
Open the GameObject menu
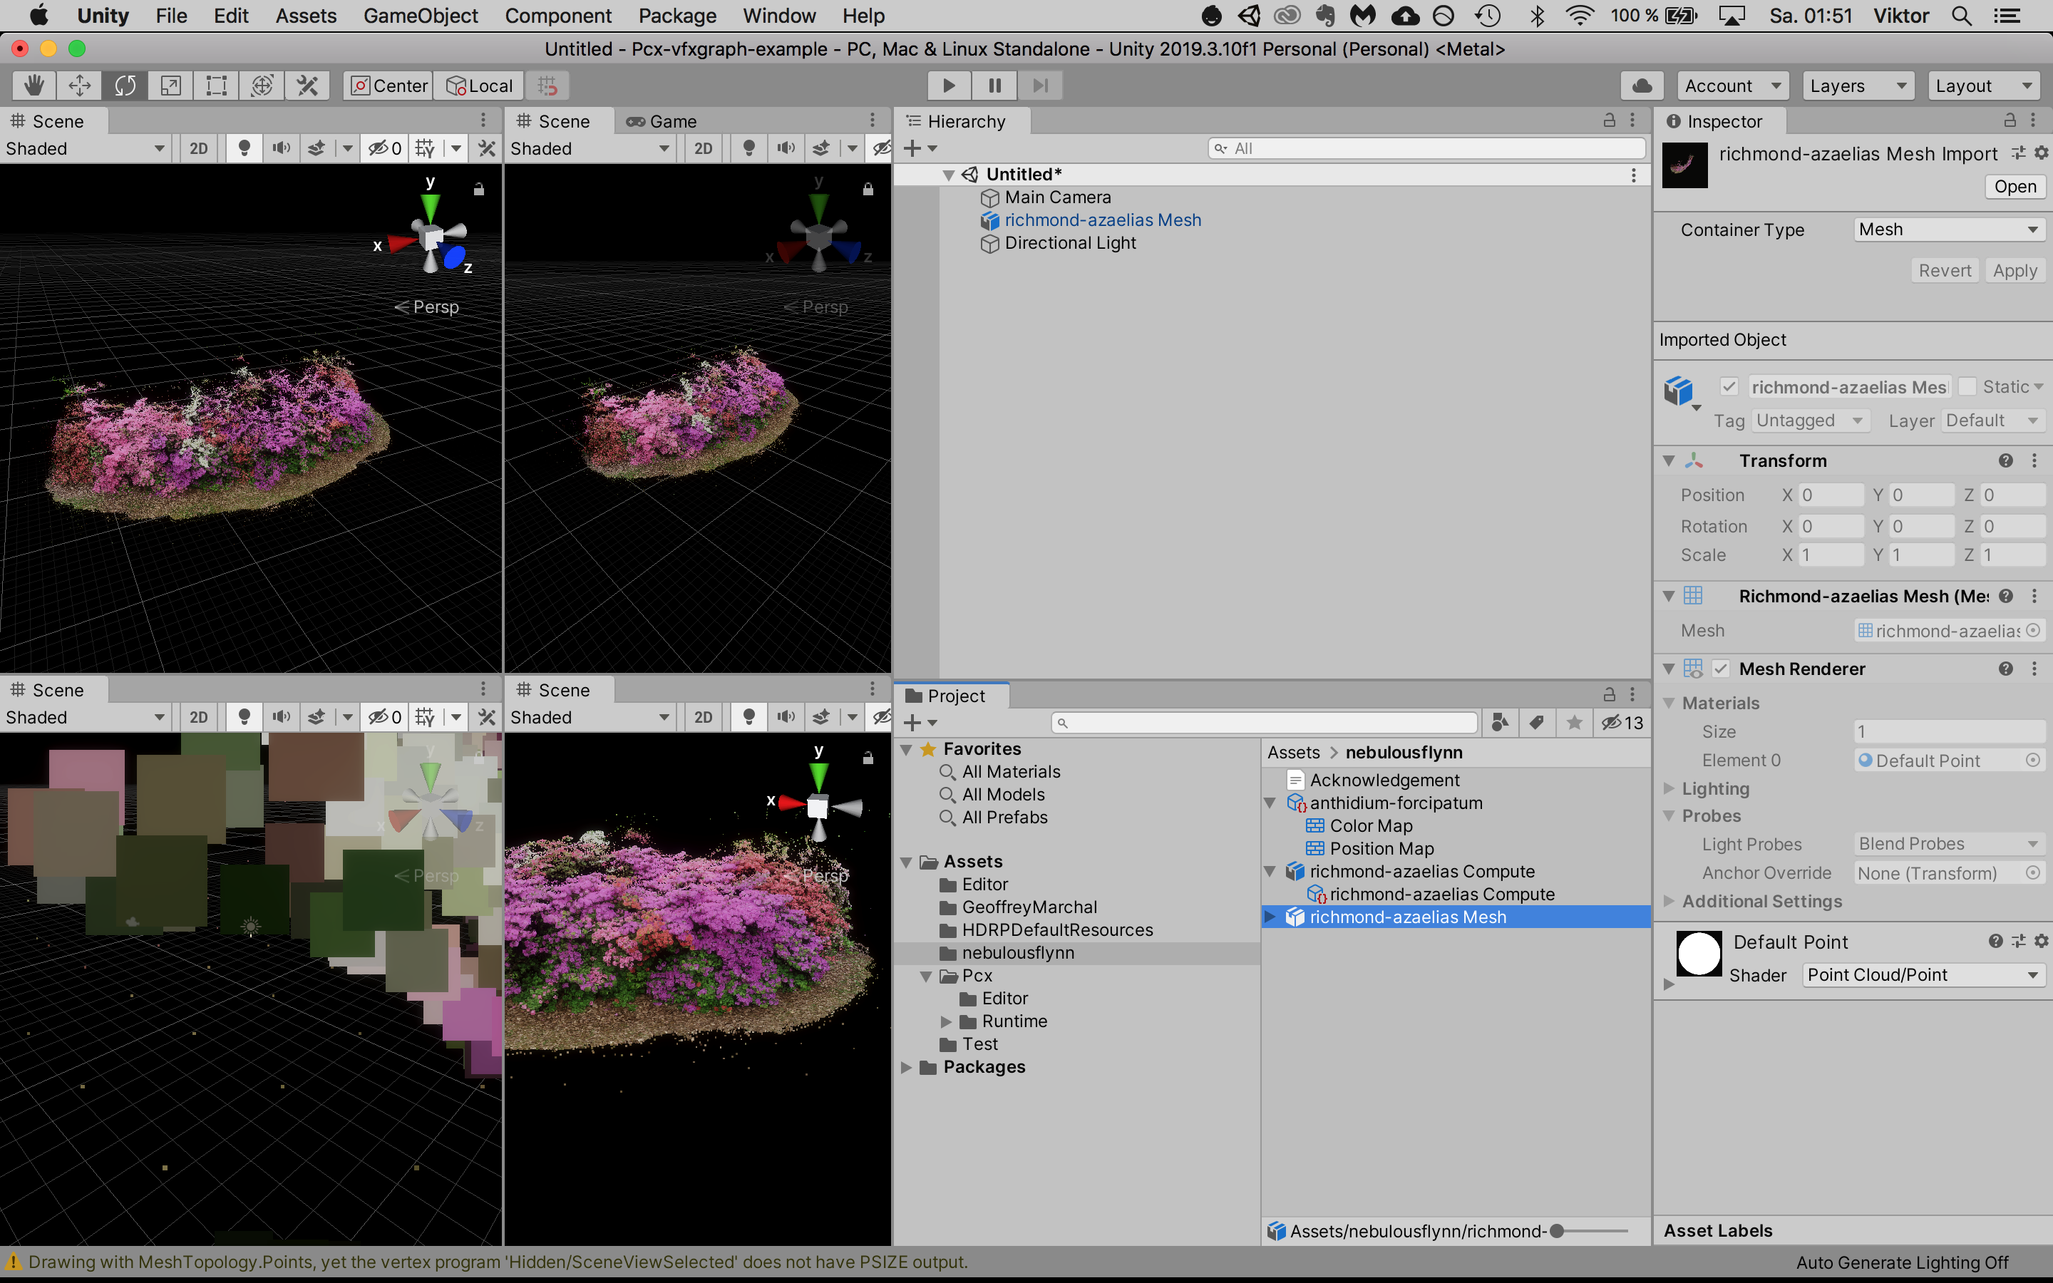[x=421, y=15]
